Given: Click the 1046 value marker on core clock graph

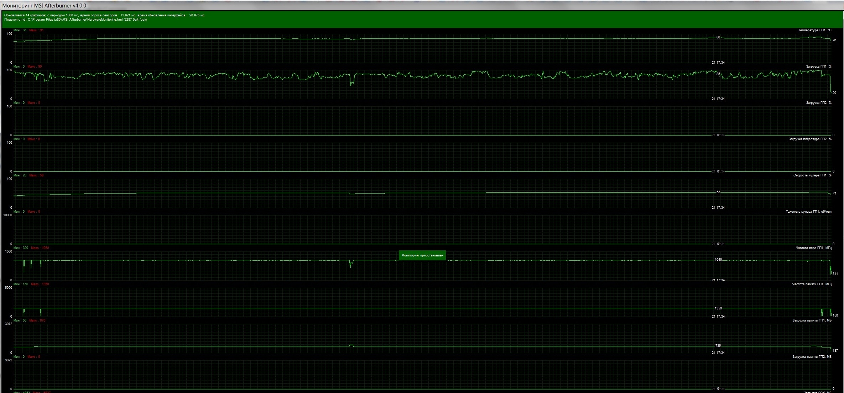Looking at the screenshot, I should click(718, 260).
